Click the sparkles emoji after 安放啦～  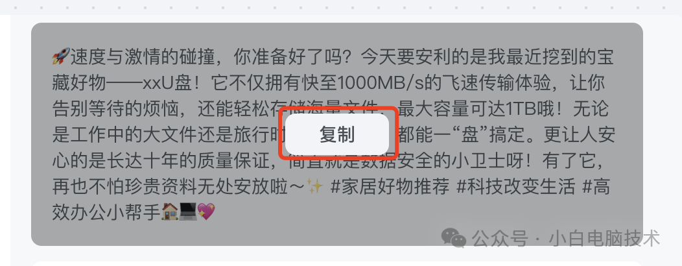click(x=315, y=187)
